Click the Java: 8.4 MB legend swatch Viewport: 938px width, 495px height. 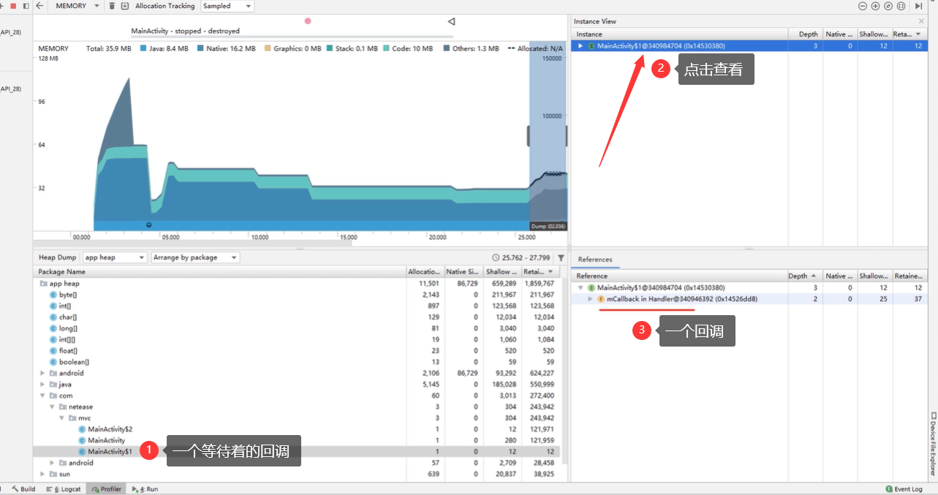click(143, 48)
